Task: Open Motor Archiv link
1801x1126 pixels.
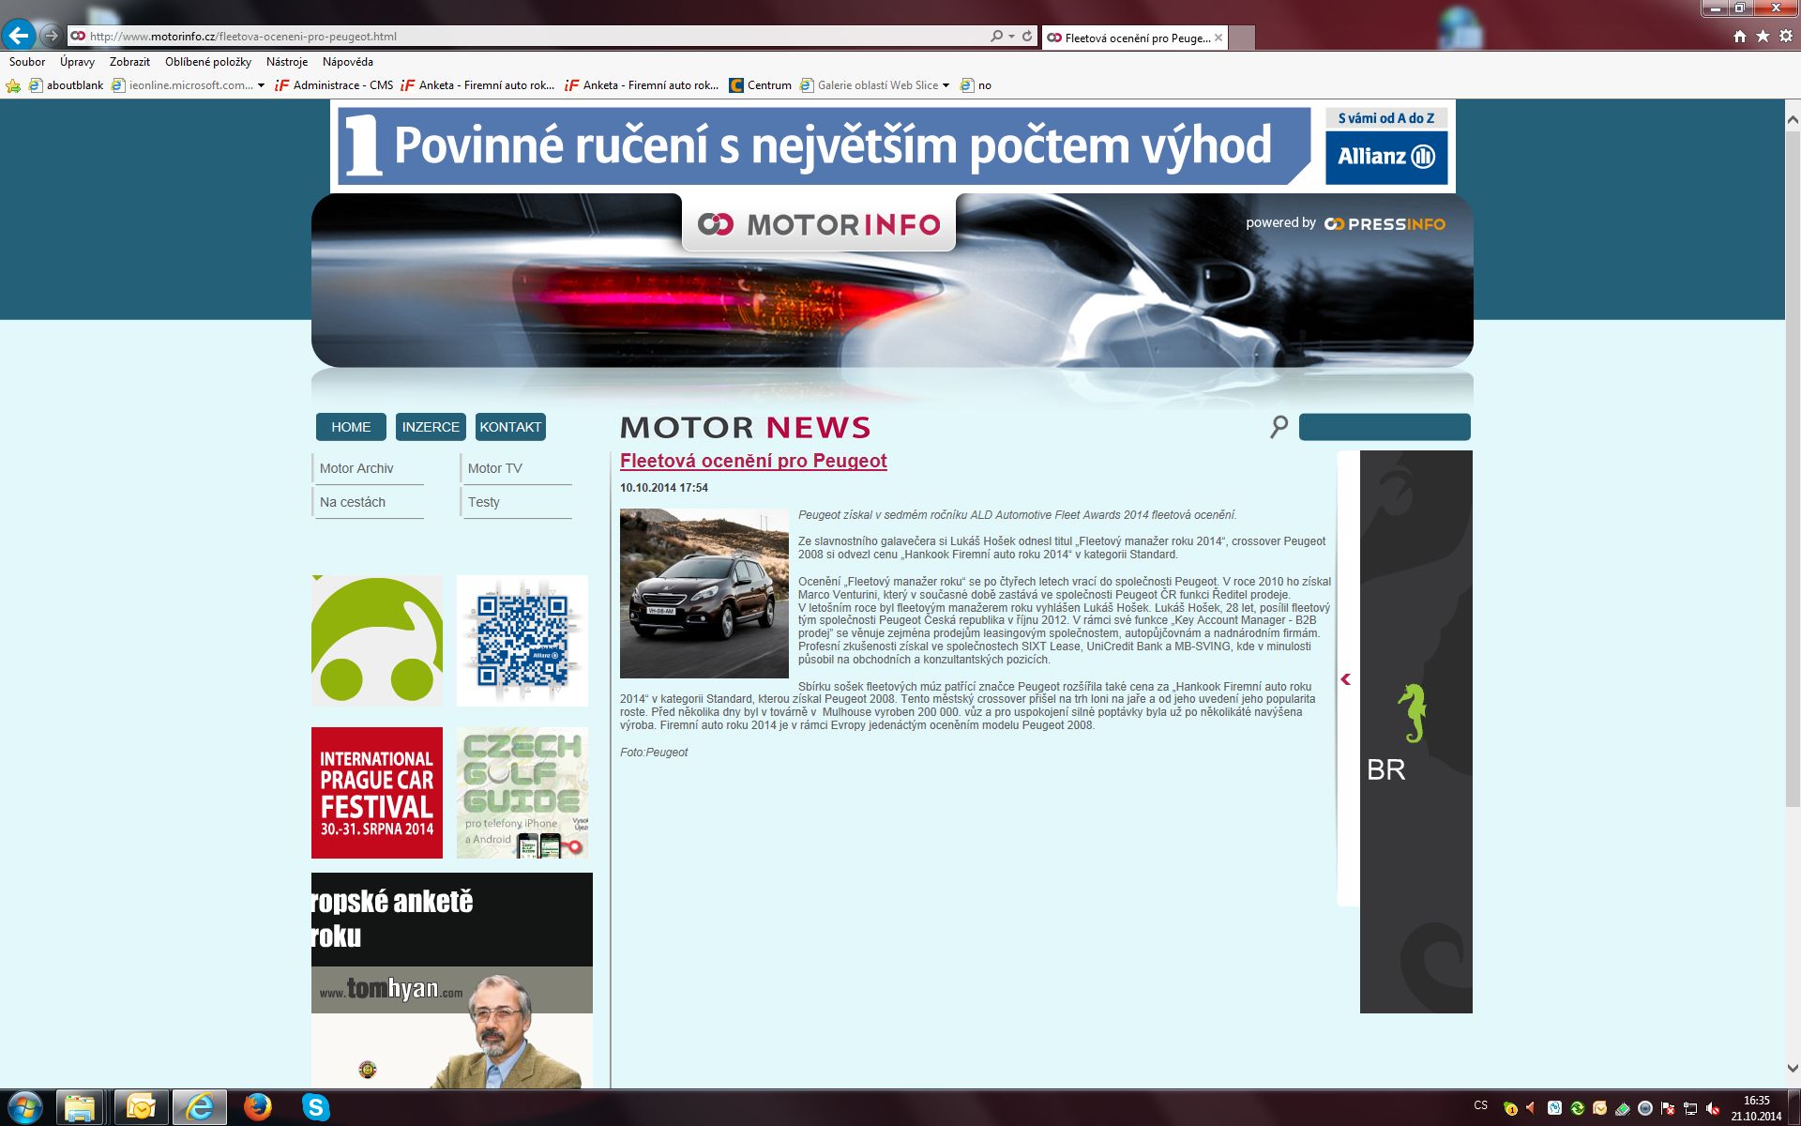Action: (356, 468)
